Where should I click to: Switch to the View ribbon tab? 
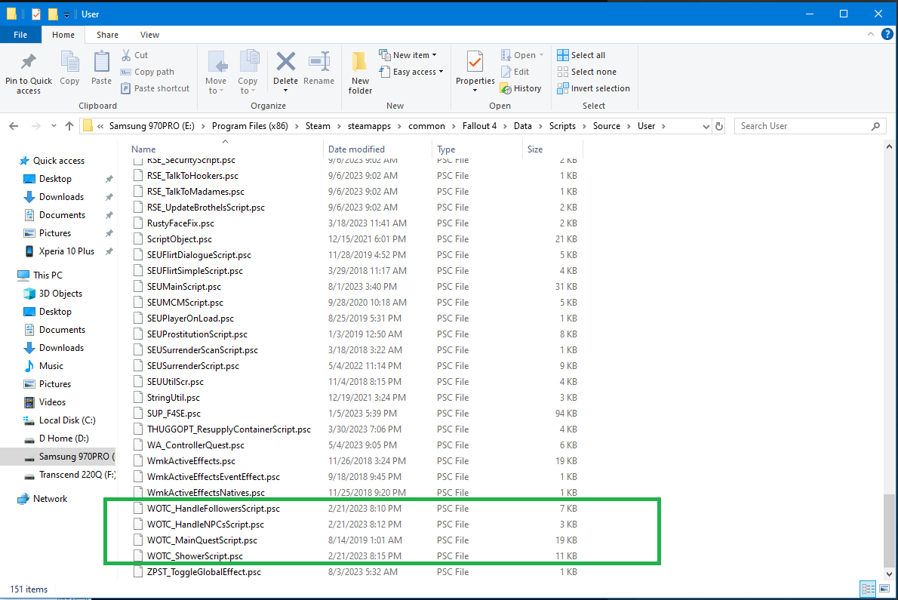click(x=149, y=35)
